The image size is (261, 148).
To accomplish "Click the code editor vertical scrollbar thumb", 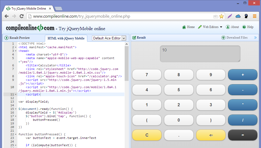I will (126, 64).
